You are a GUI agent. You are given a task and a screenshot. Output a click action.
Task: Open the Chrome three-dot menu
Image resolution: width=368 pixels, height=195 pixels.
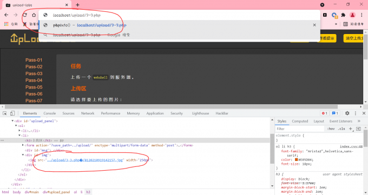(362, 15)
